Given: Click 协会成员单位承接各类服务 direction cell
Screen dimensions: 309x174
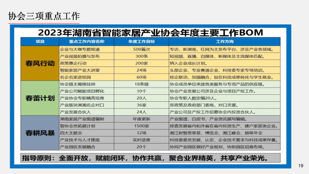Looking at the screenshot, I should [x=225, y=84].
